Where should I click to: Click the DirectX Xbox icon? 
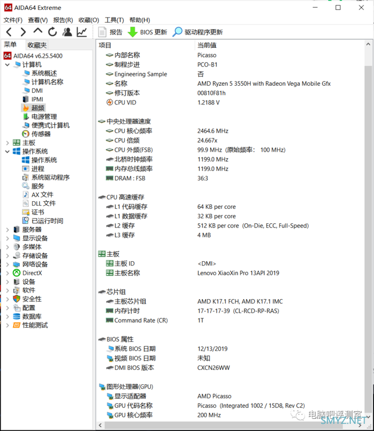coord(16,273)
